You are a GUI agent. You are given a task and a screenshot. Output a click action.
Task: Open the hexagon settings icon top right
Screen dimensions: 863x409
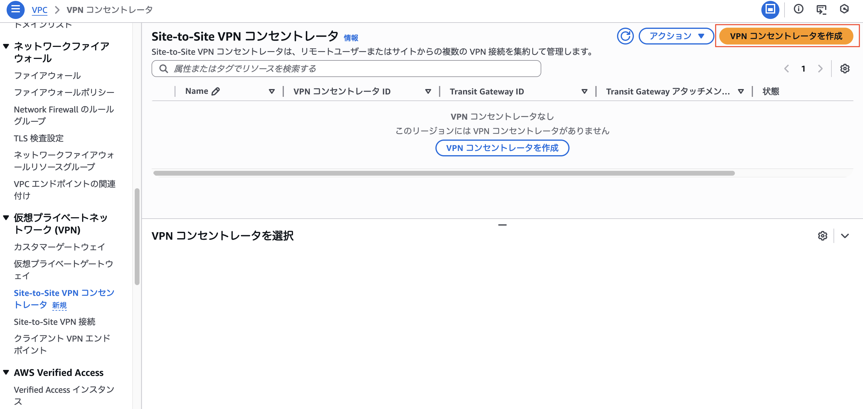point(845,10)
